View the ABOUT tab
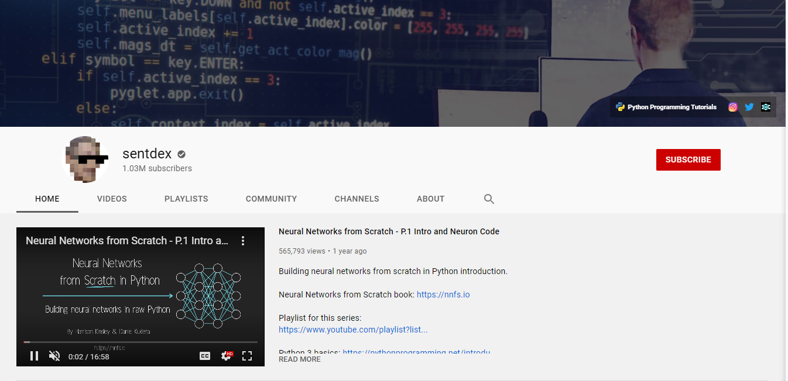The height and width of the screenshot is (381, 788). point(430,199)
